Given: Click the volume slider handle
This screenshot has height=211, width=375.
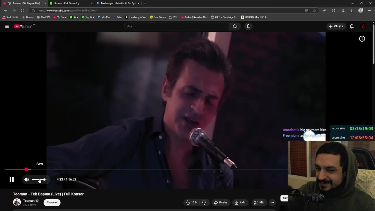Looking at the screenshot, I should (44, 179).
